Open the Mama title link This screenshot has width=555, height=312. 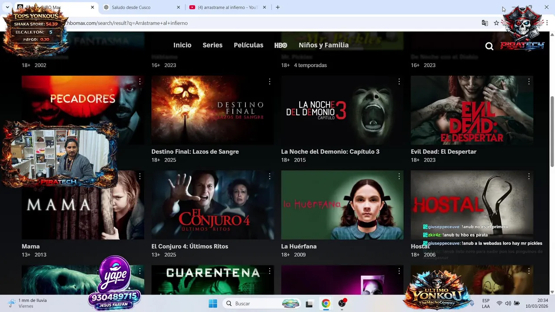click(x=30, y=246)
